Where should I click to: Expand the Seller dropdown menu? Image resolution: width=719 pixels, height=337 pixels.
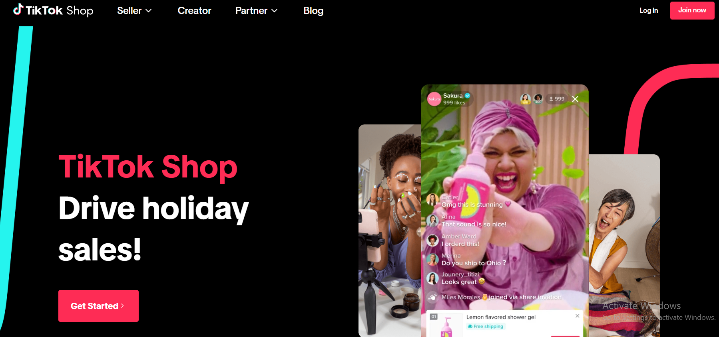tap(134, 11)
